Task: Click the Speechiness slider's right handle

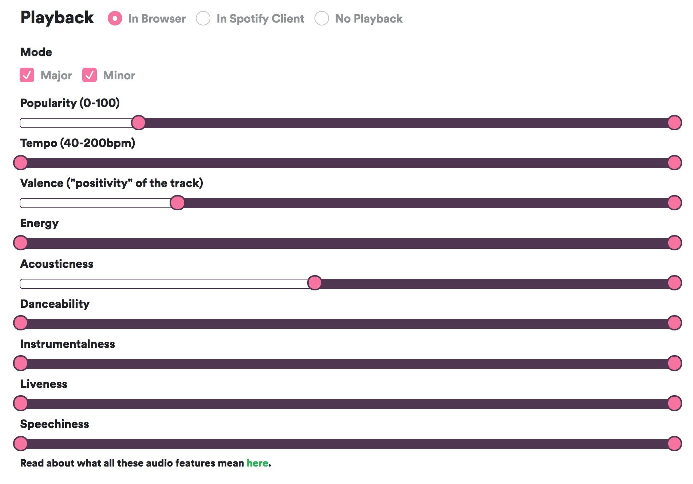Action: (x=674, y=444)
